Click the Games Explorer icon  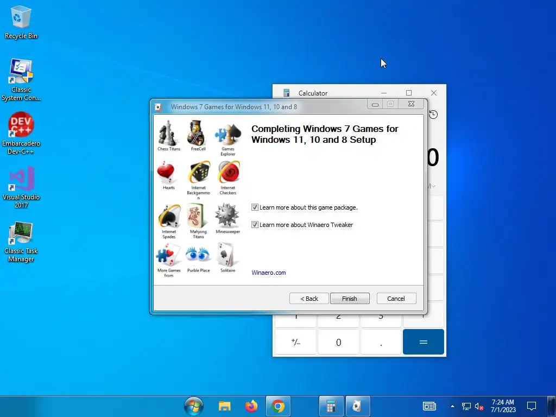click(x=228, y=134)
